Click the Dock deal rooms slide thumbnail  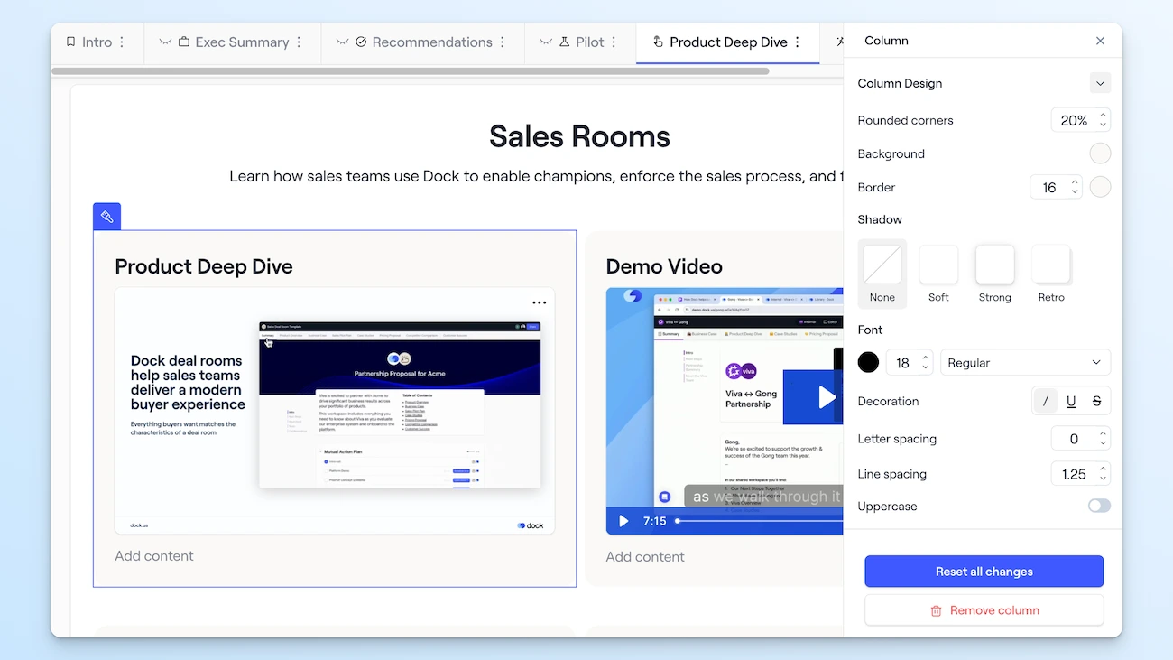pyautogui.click(x=335, y=411)
